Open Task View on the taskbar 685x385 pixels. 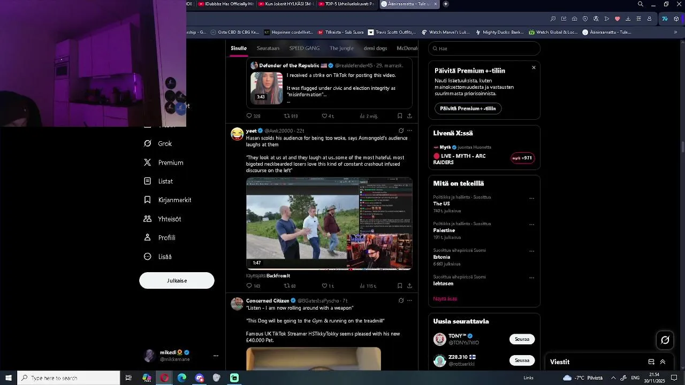[128, 378]
